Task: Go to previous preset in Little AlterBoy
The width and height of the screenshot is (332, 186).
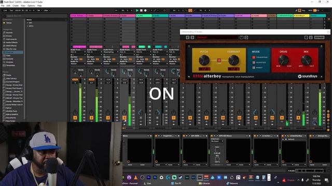Action: click(188, 38)
